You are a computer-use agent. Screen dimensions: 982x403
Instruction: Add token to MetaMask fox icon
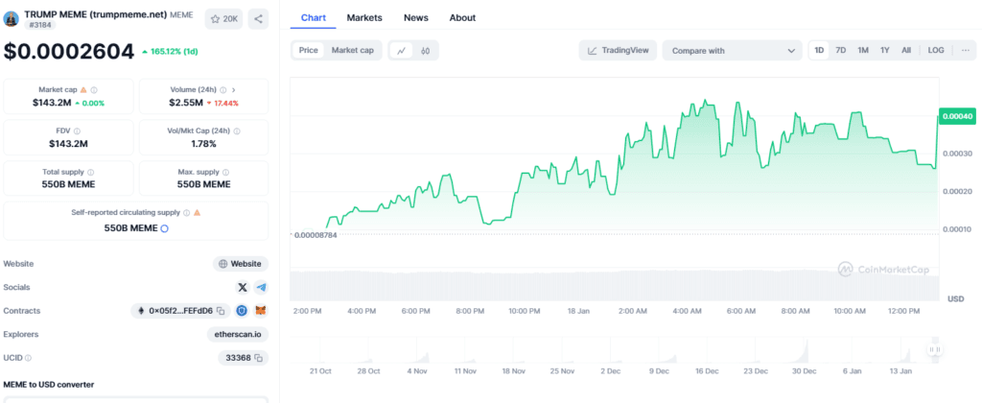[261, 310]
